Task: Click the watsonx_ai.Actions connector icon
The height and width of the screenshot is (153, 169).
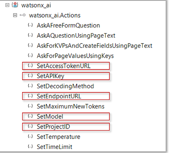Action: coord(23,15)
